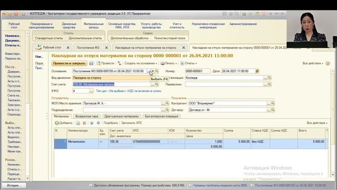Close the Поступления МЗ tab
Viewport: 337px width, 190px height.
(x=106, y=47)
